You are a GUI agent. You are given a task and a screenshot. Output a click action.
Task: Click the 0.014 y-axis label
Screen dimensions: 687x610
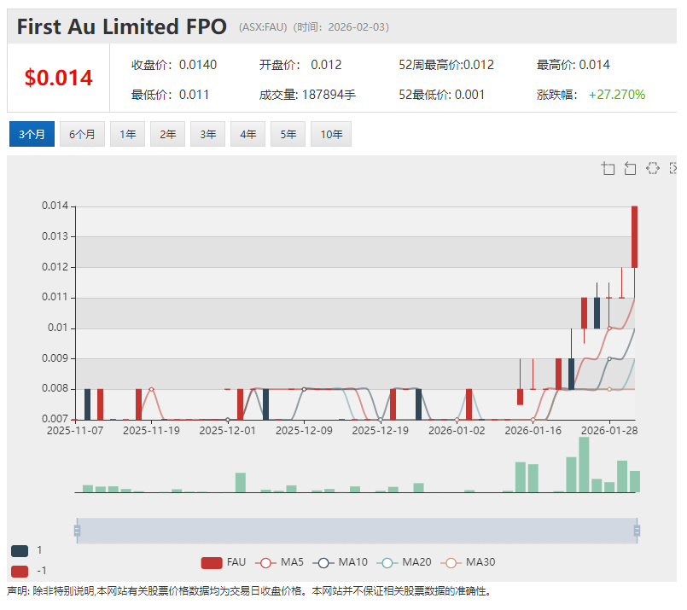[x=55, y=206]
